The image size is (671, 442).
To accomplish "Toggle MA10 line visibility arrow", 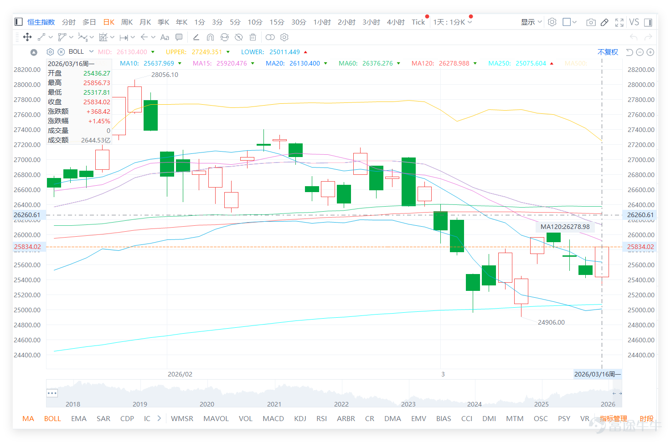I will coord(180,63).
